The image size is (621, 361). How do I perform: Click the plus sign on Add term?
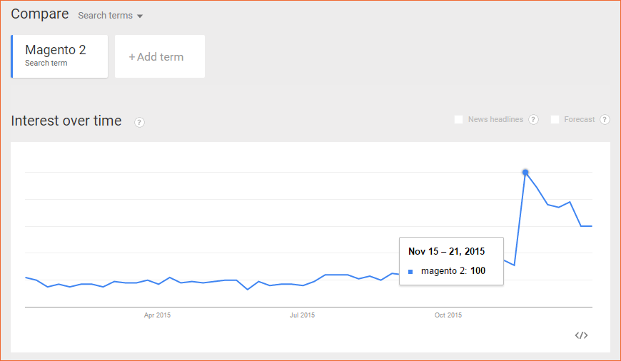132,57
